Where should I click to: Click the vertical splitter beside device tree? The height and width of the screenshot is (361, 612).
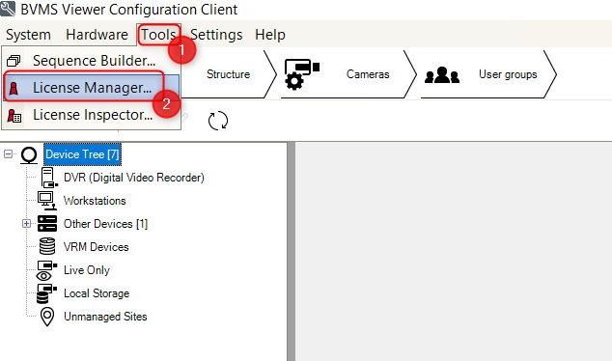(292, 252)
